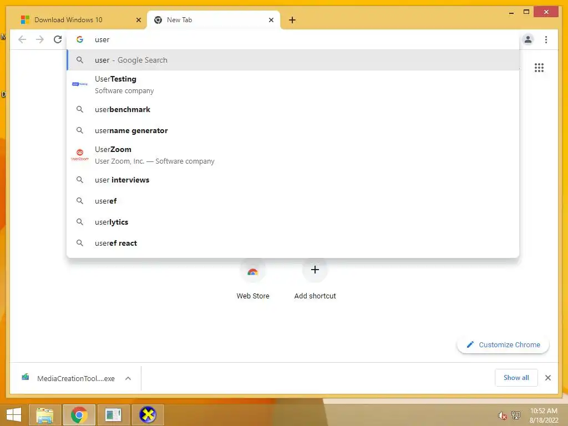
Task: Pick the userbenchmark suggestion
Action: coord(293,109)
